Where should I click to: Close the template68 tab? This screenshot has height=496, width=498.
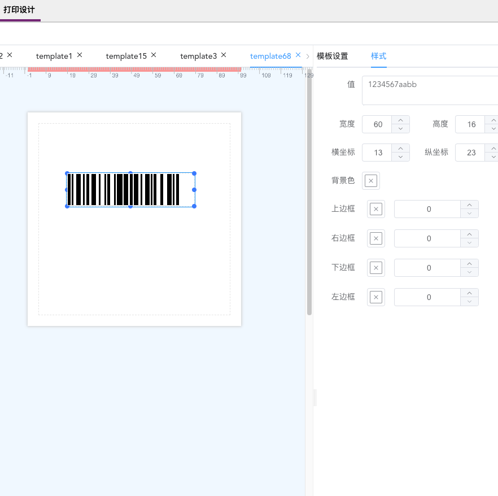[298, 55]
